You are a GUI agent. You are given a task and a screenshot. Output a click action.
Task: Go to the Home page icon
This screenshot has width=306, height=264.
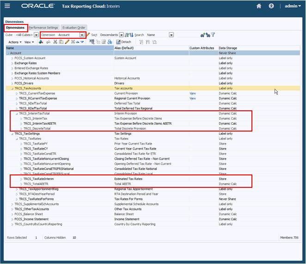[259, 6]
